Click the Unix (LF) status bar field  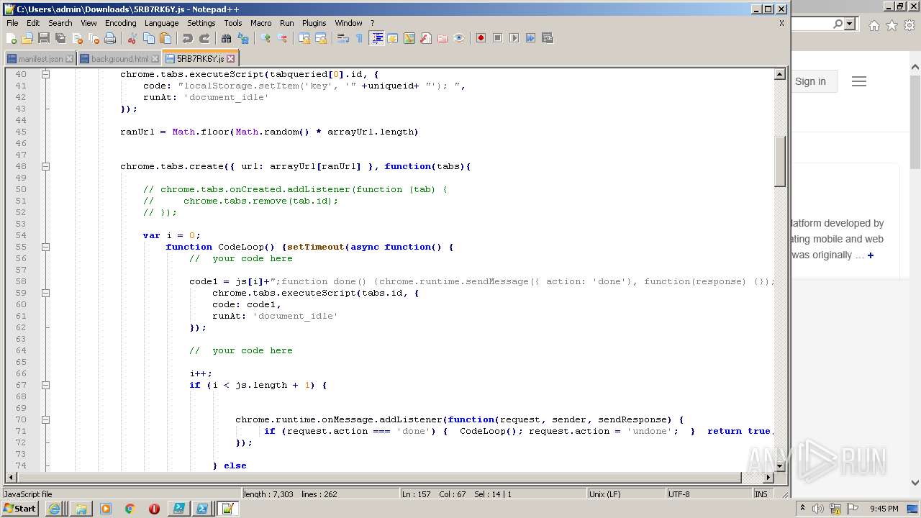click(625, 494)
